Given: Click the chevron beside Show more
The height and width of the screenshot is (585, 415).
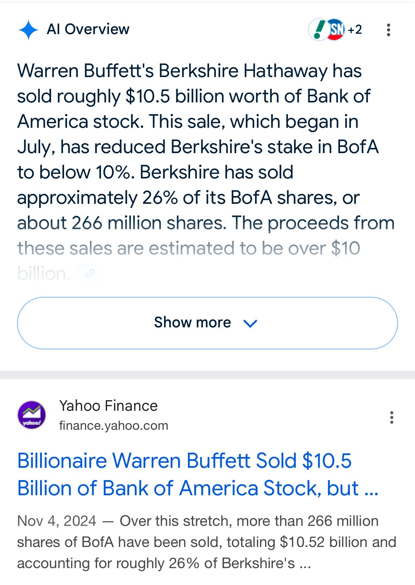Looking at the screenshot, I should coord(250,323).
